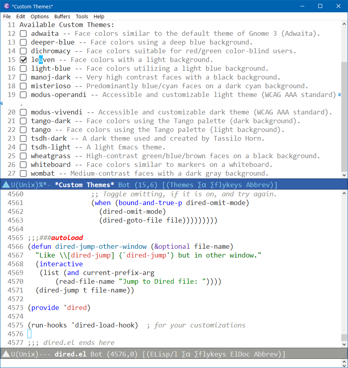Viewport: 348px width, 368px height.
Task: Click the *Custom Themes* buffer name in mode line
Action: (85, 185)
